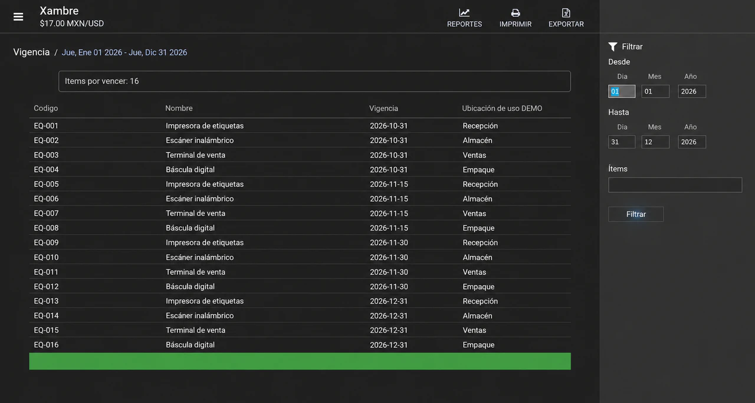This screenshot has height=403, width=755.
Task: Select row code EQ-014
Action: pos(46,315)
